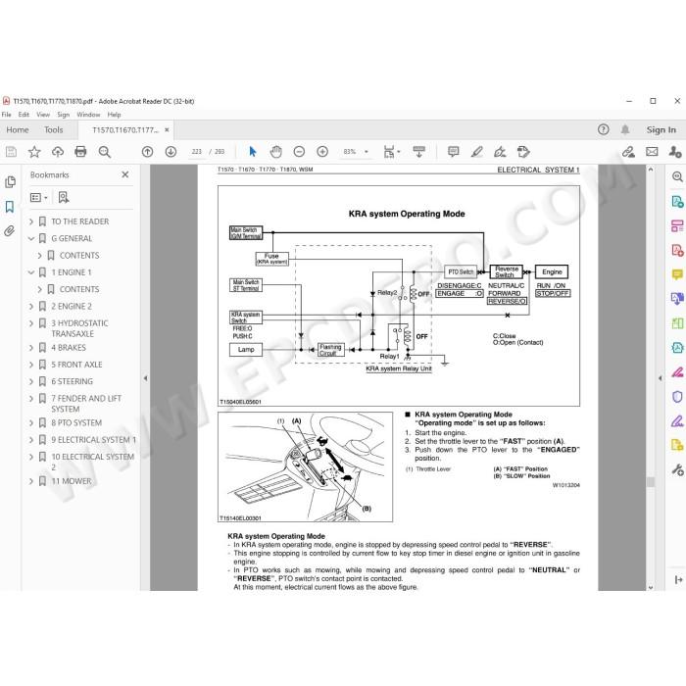Click the Save file icon
686x686 pixels.
click(11, 152)
